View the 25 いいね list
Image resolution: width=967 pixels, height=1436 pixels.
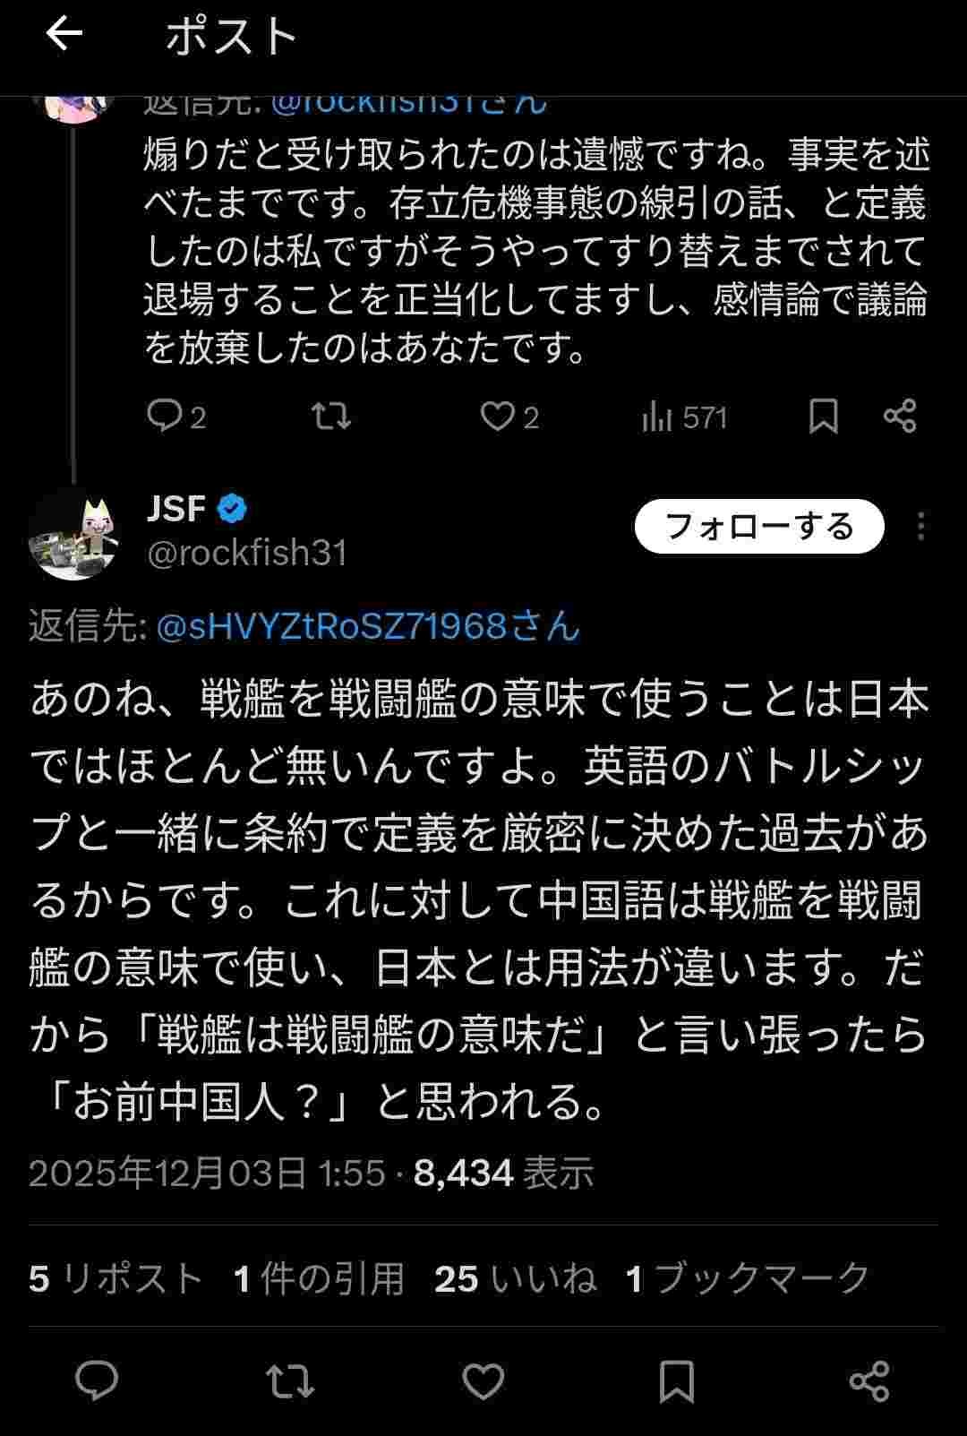(515, 1278)
